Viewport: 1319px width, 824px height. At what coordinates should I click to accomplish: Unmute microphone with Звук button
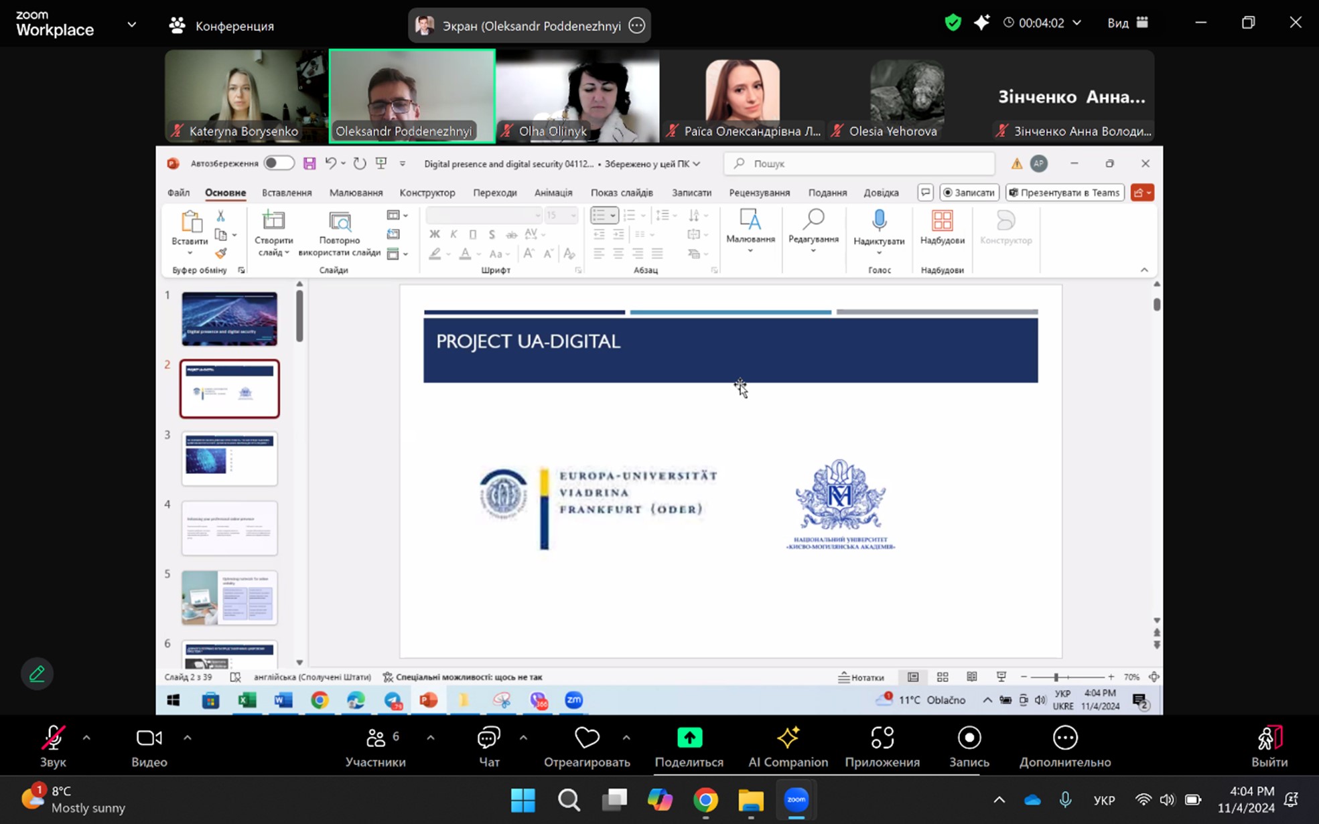click(52, 739)
